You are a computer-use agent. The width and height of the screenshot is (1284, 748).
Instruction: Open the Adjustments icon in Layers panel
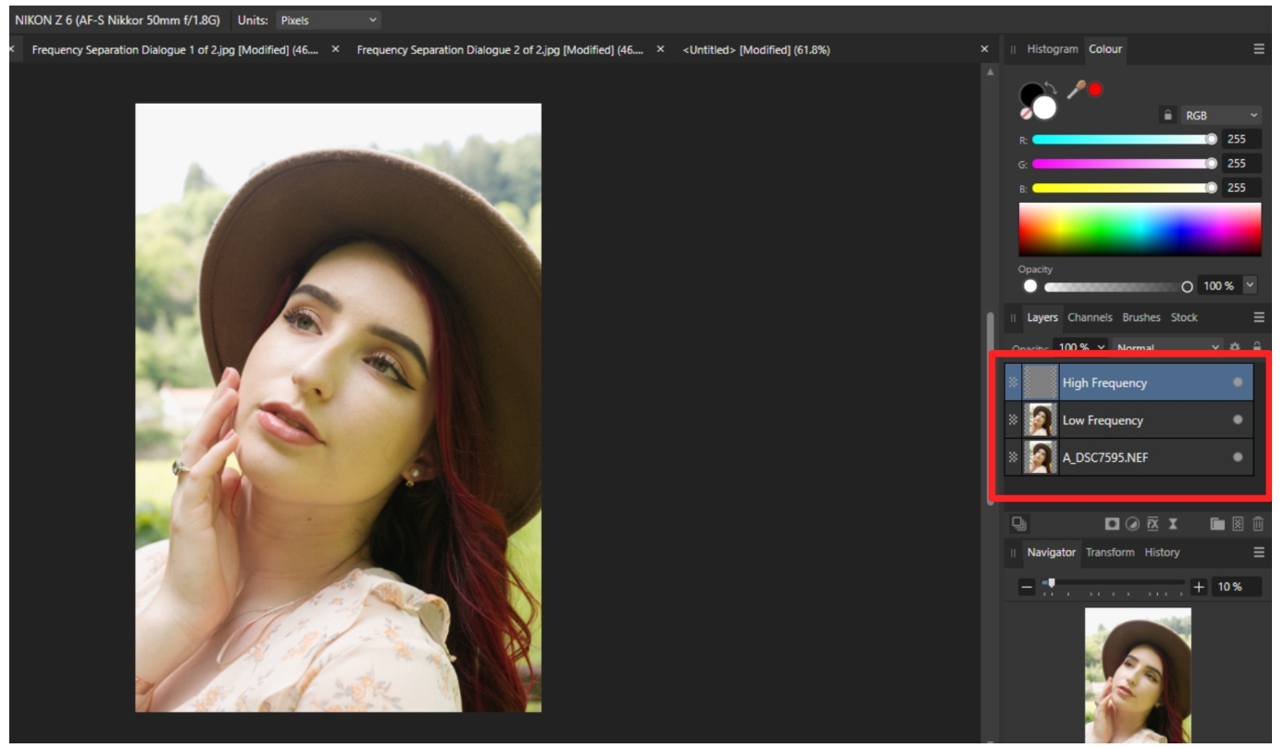pyautogui.click(x=1132, y=524)
